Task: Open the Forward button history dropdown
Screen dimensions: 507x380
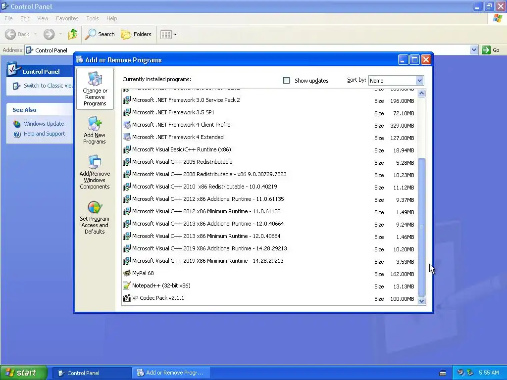Action: click(x=60, y=34)
